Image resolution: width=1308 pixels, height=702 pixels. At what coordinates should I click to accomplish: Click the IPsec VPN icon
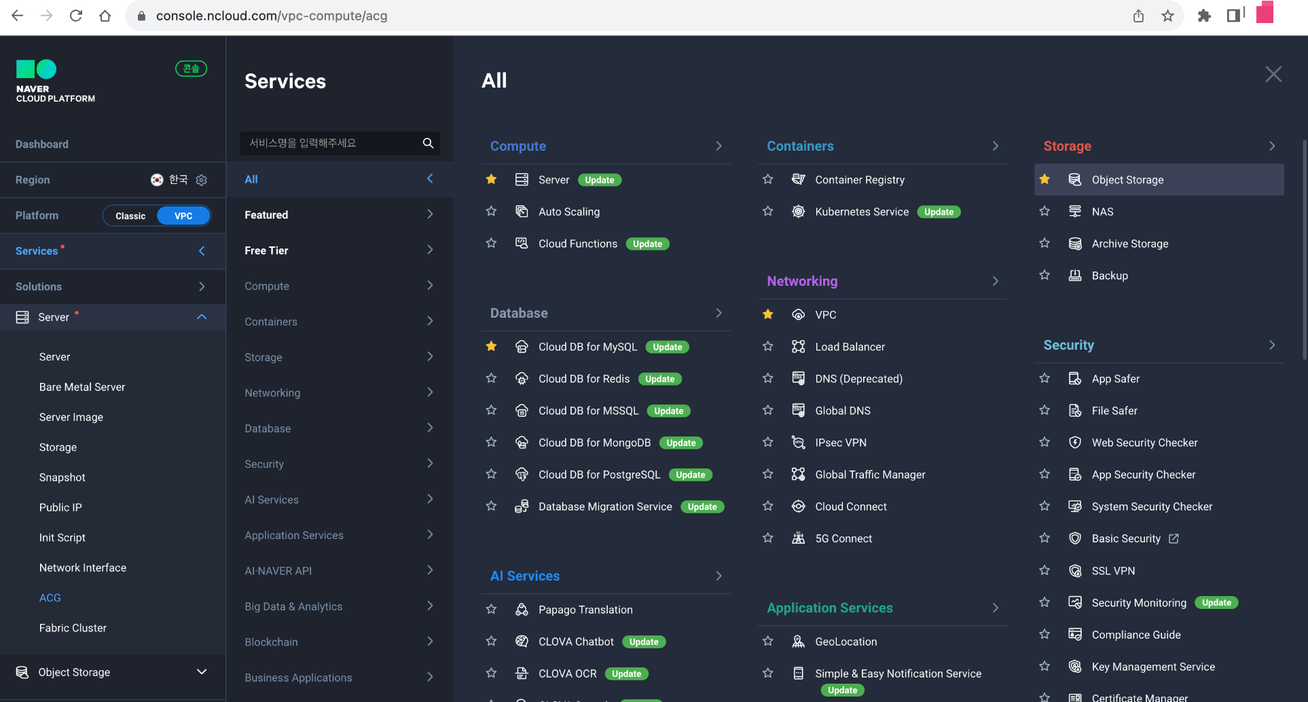point(799,442)
